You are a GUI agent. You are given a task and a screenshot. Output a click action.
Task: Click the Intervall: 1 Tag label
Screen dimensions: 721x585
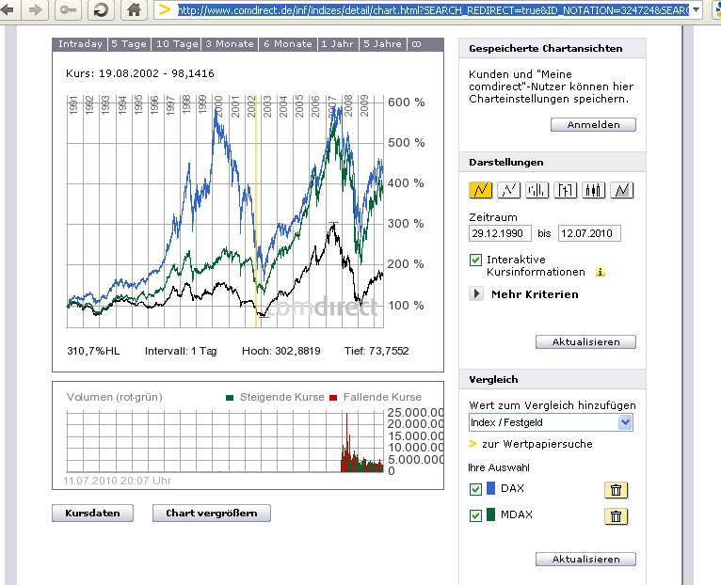click(x=181, y=351)
